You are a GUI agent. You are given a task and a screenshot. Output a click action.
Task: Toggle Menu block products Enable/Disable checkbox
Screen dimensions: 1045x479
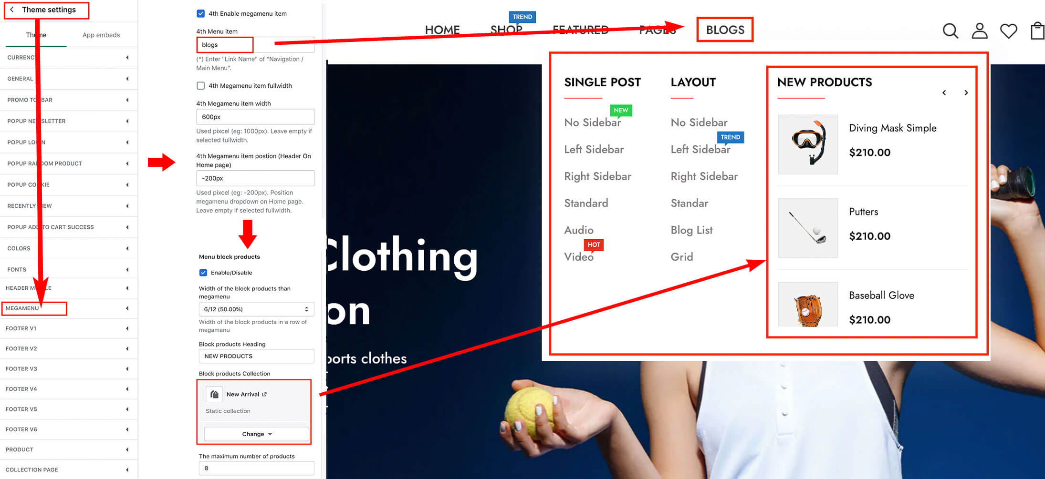(203, 273)
